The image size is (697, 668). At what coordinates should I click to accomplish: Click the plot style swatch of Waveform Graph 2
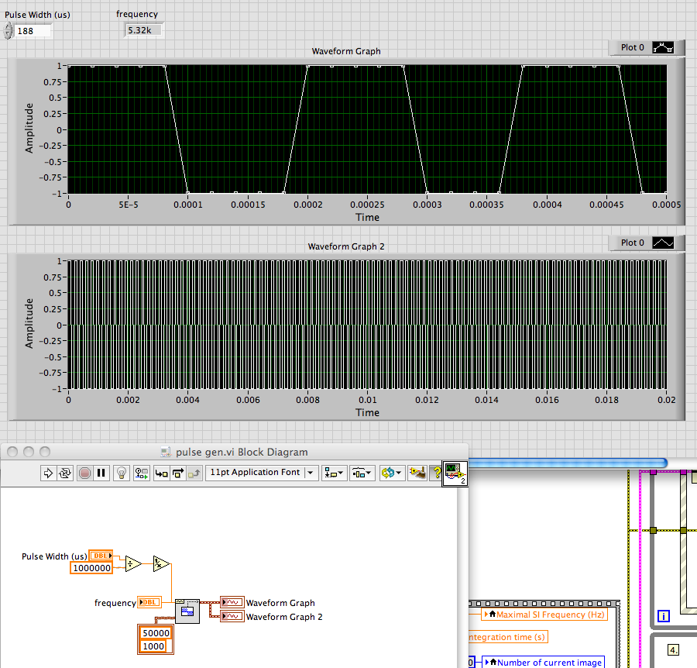pyautogui.click(x=663, y=243)
